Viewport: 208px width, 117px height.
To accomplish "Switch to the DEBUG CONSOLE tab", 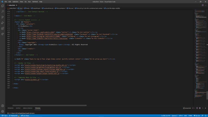I will point(28,108).
